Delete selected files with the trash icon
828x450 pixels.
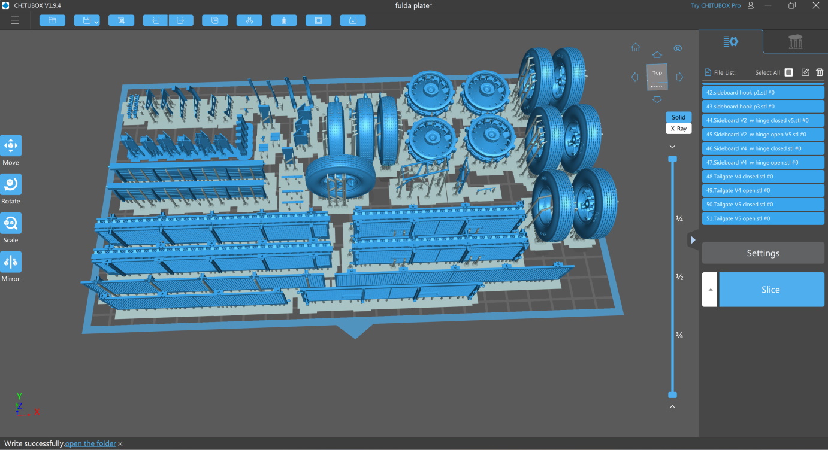[820, 72]
